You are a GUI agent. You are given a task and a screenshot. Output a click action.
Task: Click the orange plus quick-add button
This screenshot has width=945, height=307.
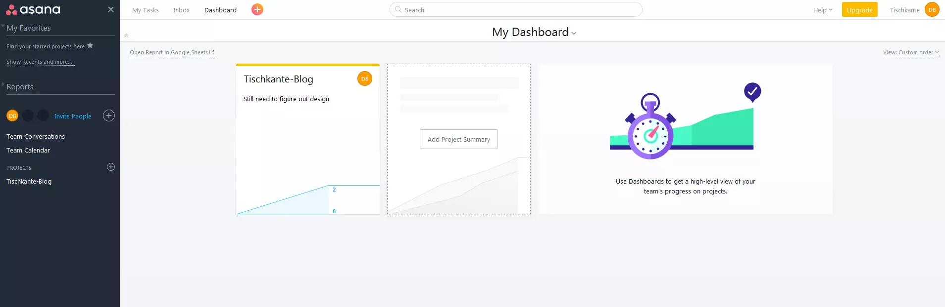pyautogui.click(x=257, y=10)
